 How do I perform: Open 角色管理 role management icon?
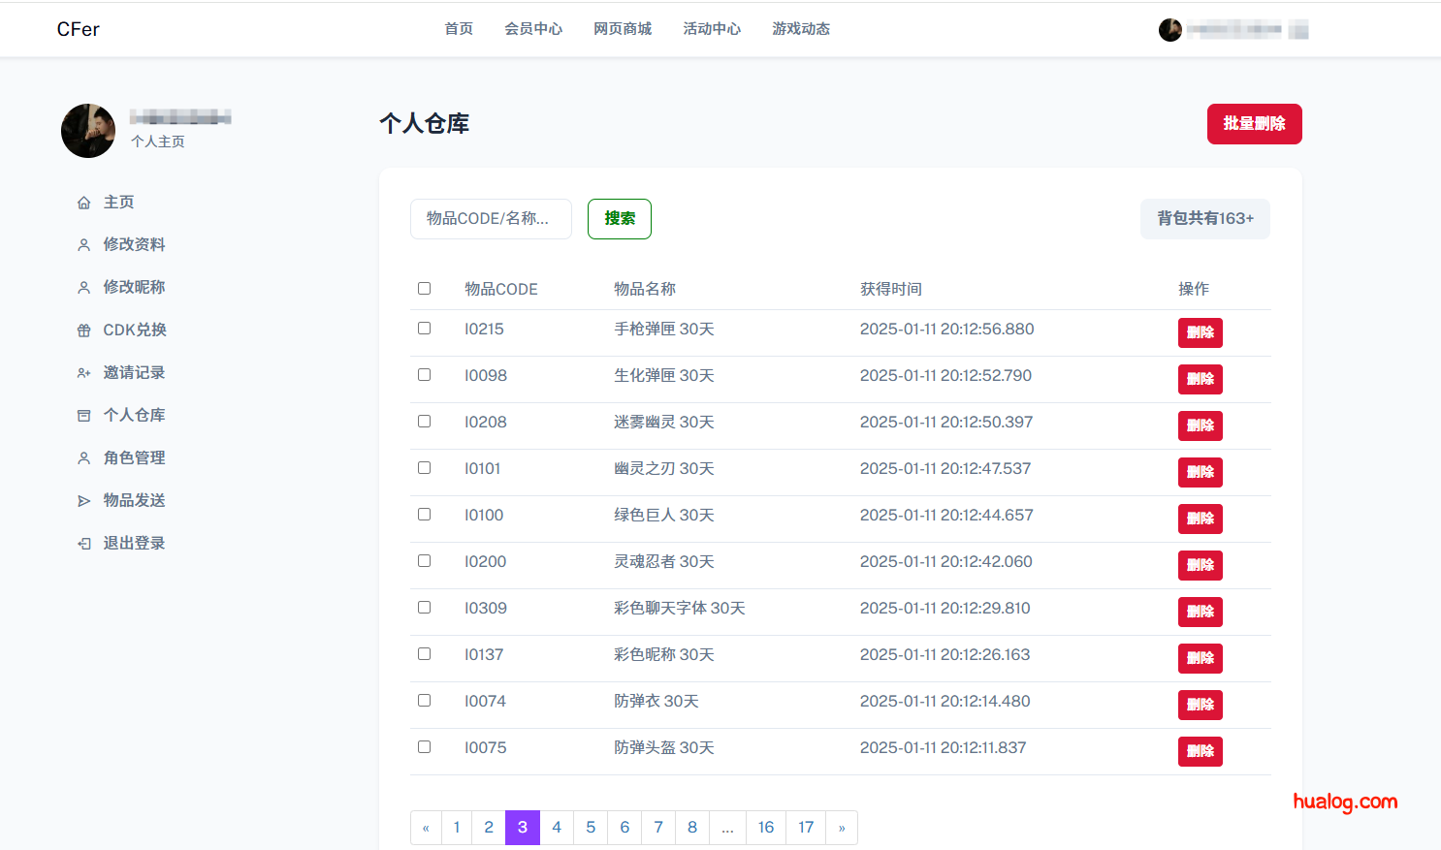click(x=84, y=457)
